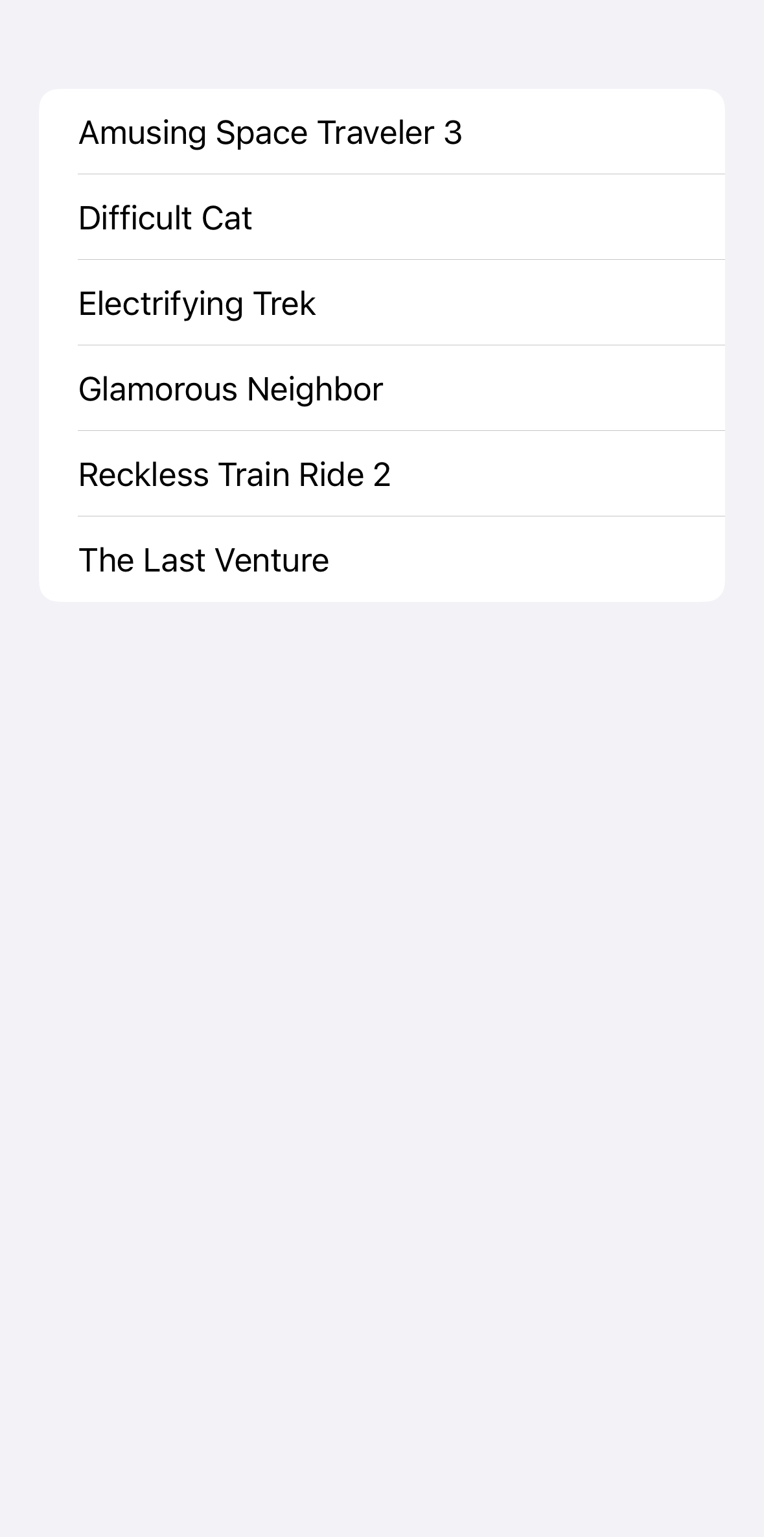The width and height of the screenshot is (764, 1537).
Task: Select the list entry mentioning a Neighbor
Action: [x=231, y=389]
